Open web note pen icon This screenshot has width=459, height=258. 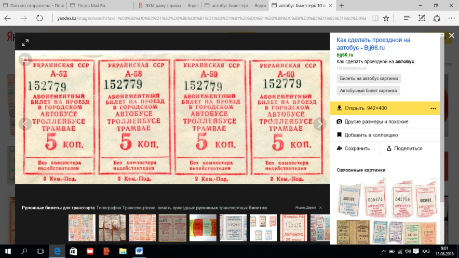tap(422, 18)
